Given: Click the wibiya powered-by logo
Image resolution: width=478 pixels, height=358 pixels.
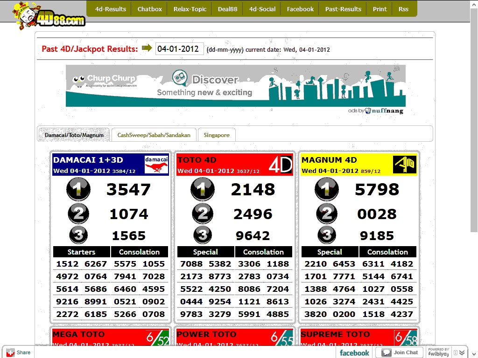Looking at the screenshot, I should click(x=438, y=352).
